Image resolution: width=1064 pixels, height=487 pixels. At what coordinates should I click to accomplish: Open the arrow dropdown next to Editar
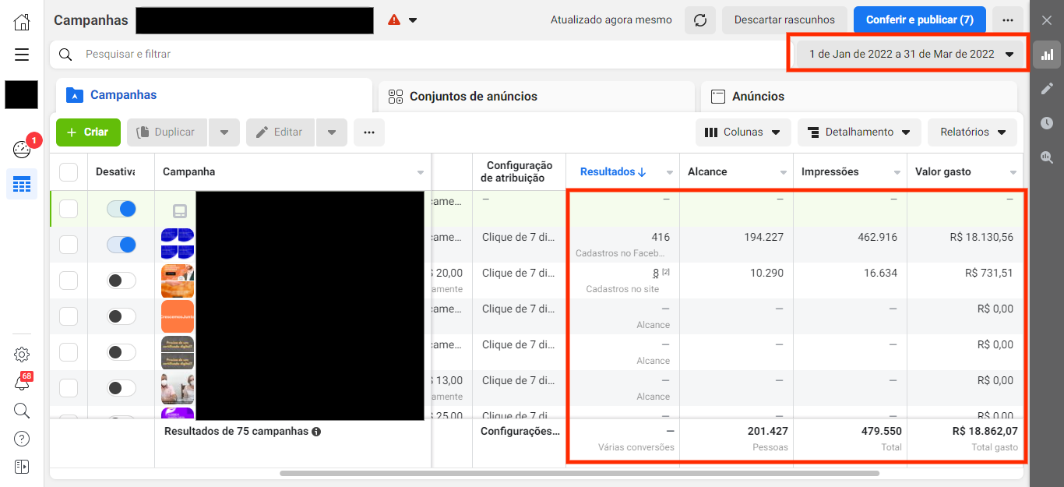(332, 132)
